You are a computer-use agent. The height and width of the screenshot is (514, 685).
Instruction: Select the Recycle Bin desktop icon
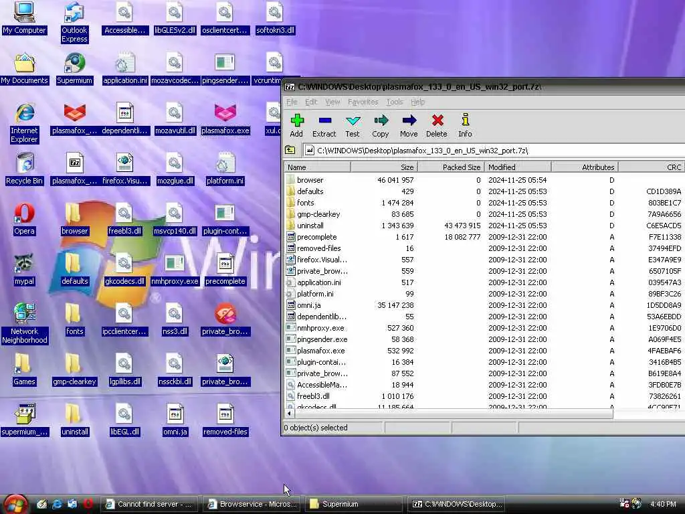pos(24,169)
